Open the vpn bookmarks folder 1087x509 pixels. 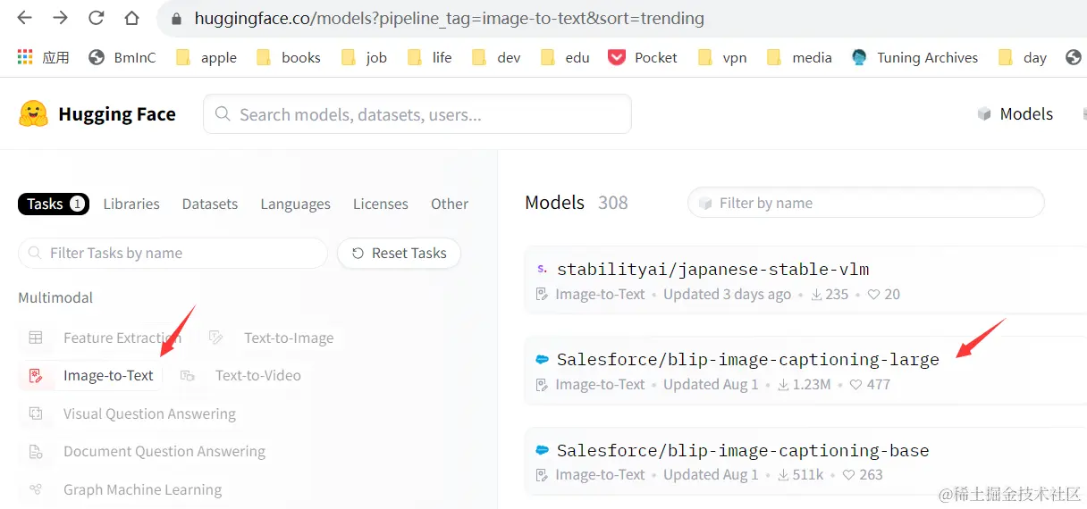point(722,57)
